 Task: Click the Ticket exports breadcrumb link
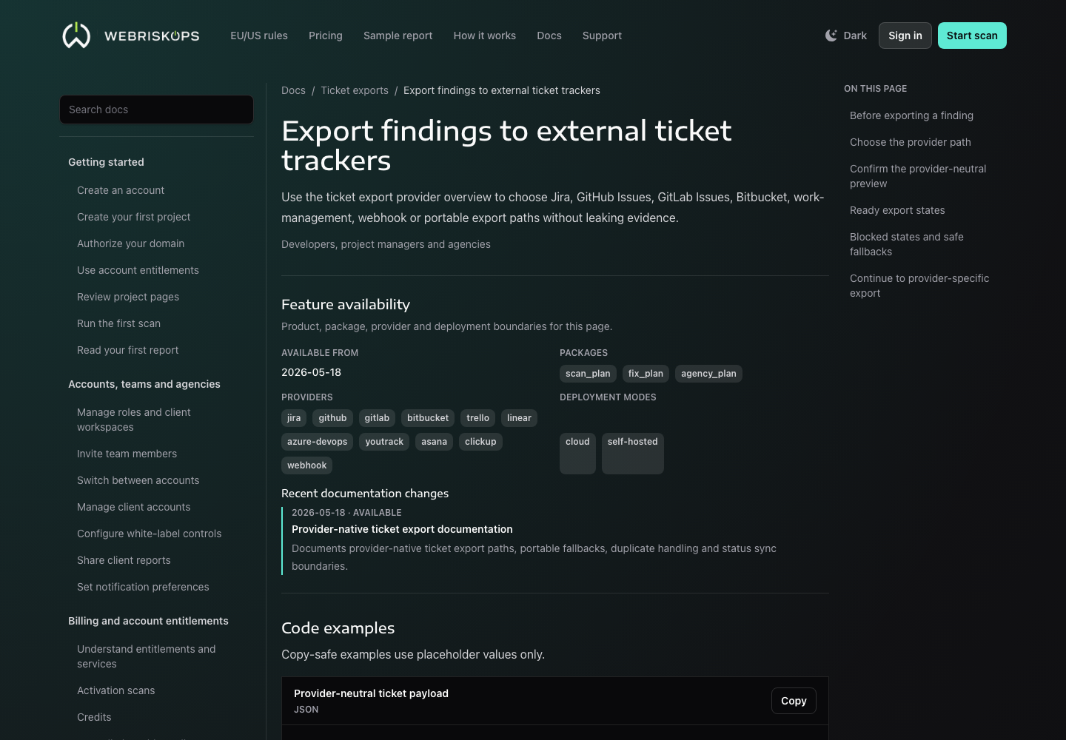click(355, 90)
